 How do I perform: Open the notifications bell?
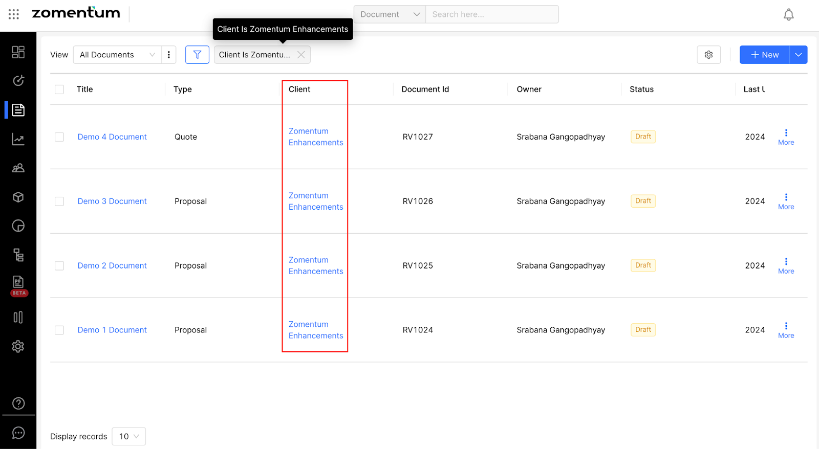(789, 15)
